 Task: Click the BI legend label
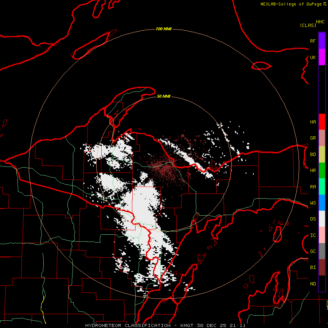click(x=313, y=268)
